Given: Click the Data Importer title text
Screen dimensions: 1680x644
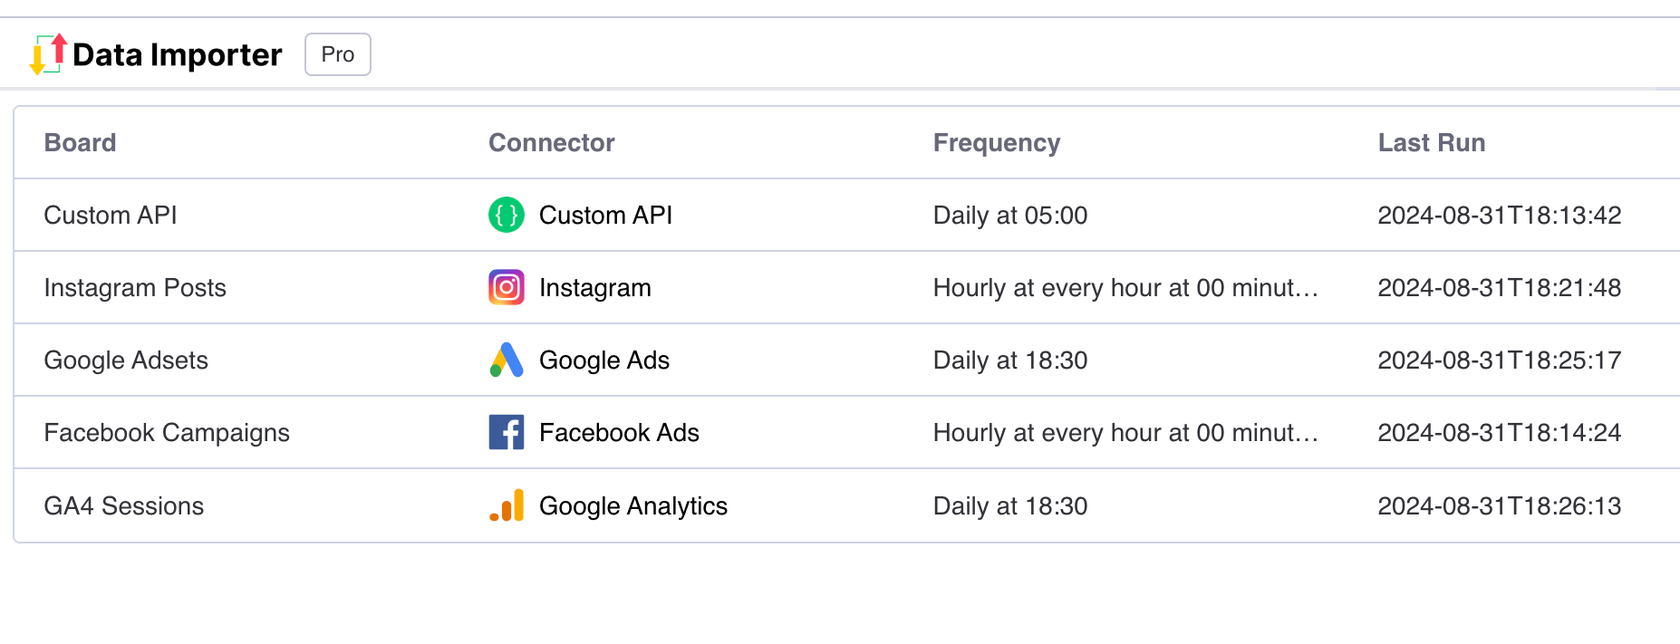Looking at the screenshot, I should click(178, 54).
